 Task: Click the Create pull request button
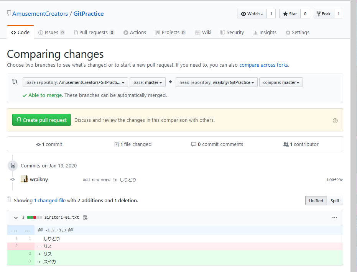(x=41, y=120)
